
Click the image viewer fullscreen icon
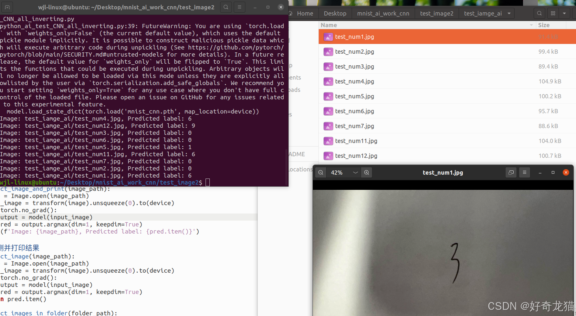coord(511,173)
